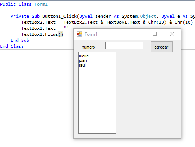Image resolution: width=195 pixels, height=147 pixels.
Task: Minimize the Form1 window
Action: click(138, 34)
